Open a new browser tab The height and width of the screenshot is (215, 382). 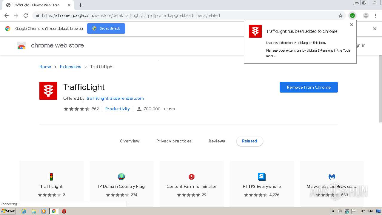click(x=81, y=5)
